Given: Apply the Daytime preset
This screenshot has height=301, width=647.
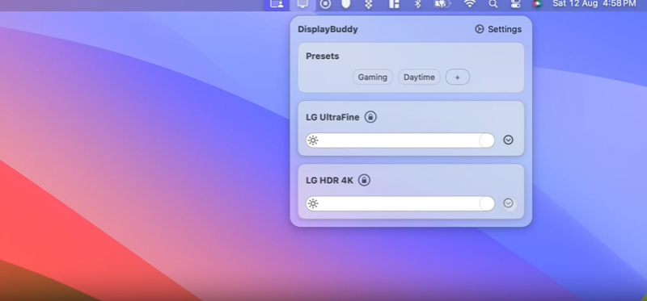Looking at the screenshot, I should (419, 77).
